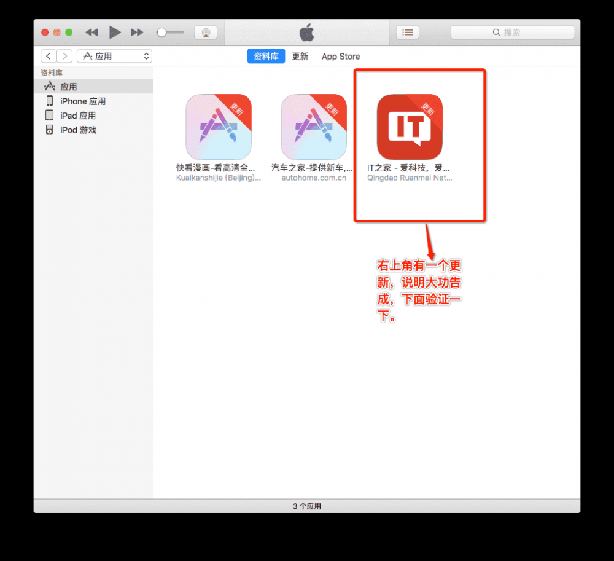Screen dimensions: 614x561
Task: Click the AirPlay icon in the toolbar
Action: click(x=206, y=32)
